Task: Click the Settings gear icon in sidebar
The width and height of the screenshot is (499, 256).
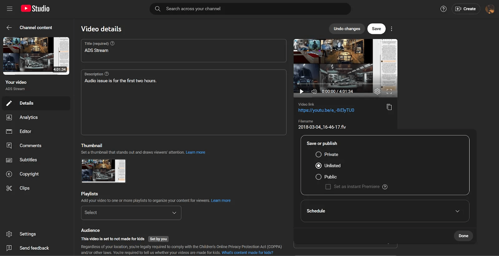Action: point(9,234)
